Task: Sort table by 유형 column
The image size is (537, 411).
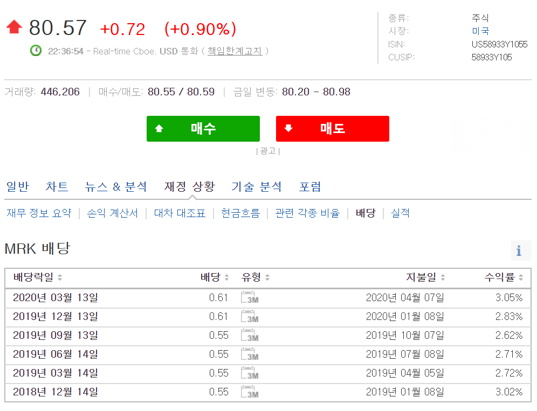Action: [x=267, y=277]
